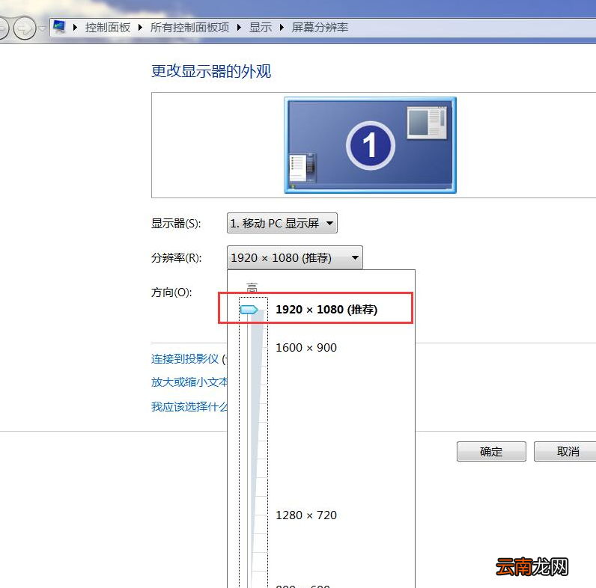Go to 所有控制面板项 breadcrumb
Viewport: 596px width, 588px height.
[x=189, y=28]
